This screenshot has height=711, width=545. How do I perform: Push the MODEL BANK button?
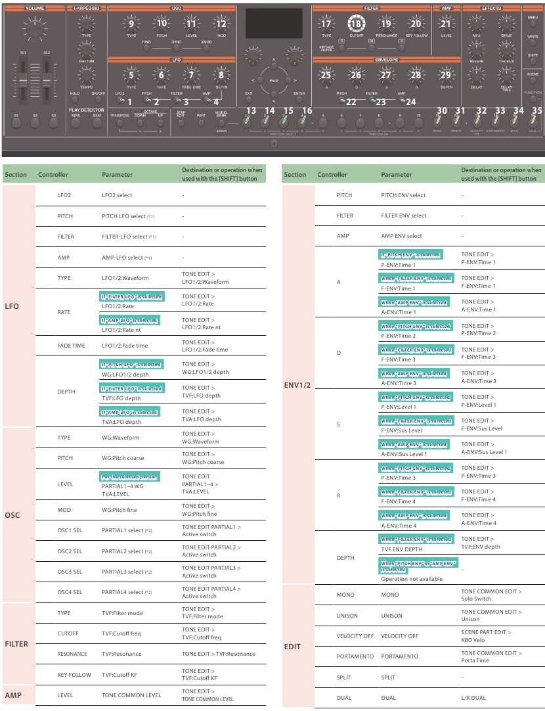221,123
